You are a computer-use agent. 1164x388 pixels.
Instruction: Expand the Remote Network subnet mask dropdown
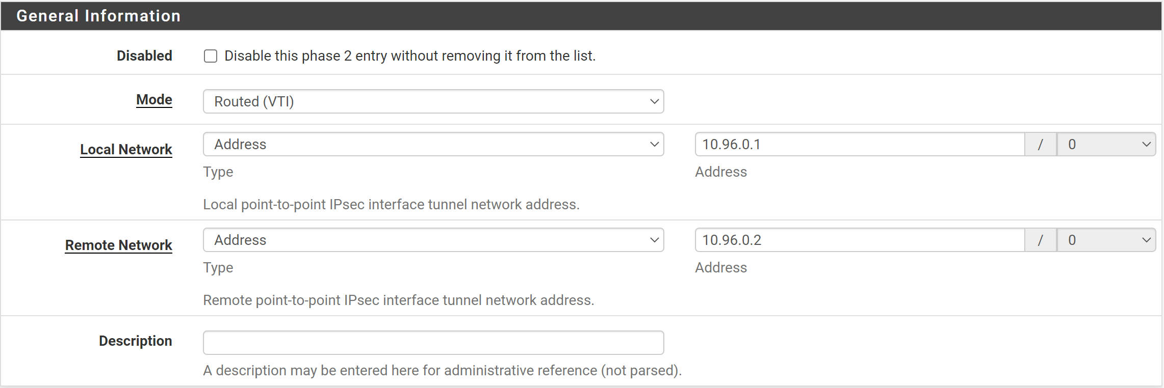1106,240
